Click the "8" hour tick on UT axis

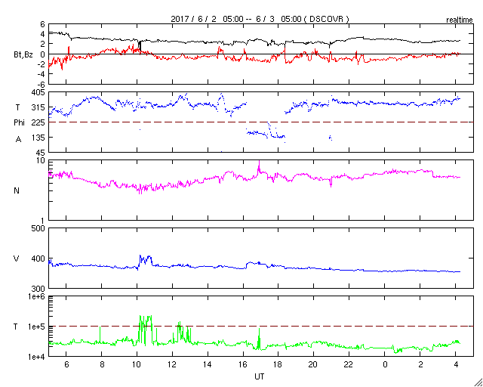coord(102,364)
